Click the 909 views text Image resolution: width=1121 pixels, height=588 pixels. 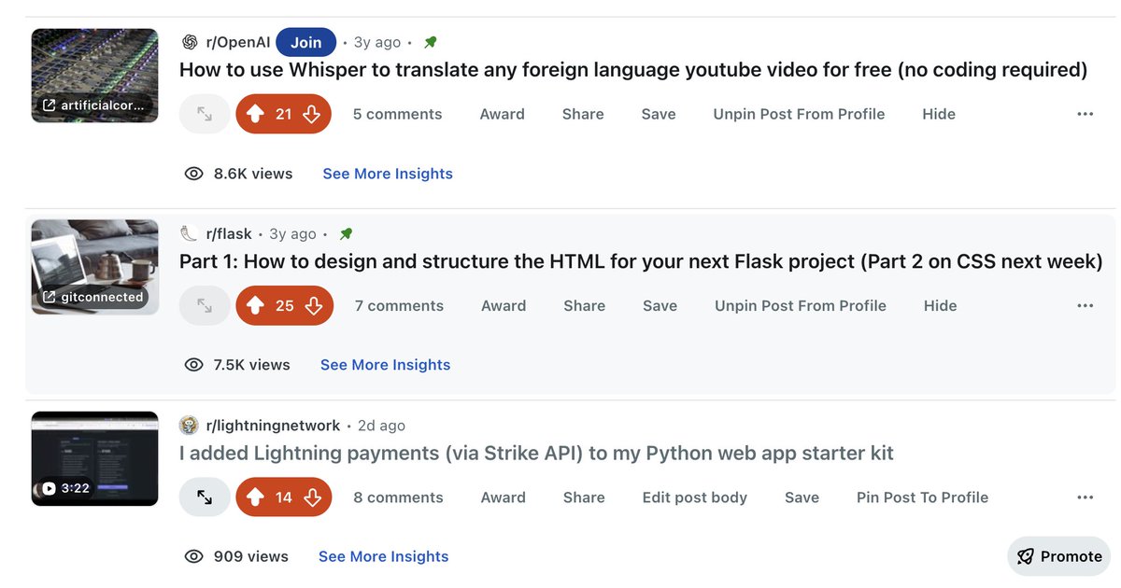pos(250,556)
